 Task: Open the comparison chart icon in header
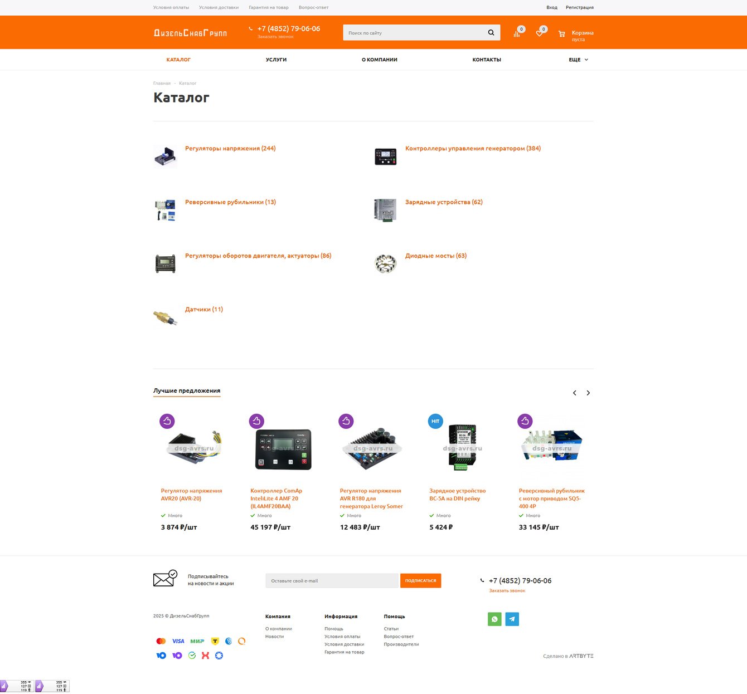(517, 34)
